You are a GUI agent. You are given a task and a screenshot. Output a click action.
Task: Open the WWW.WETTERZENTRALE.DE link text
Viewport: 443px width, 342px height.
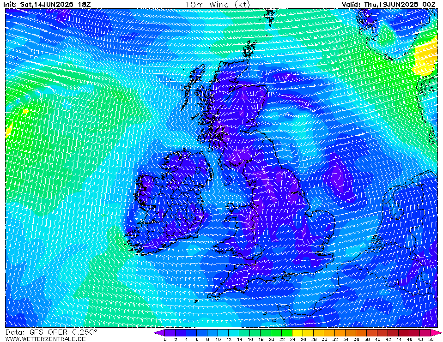[x=45, y=339]
